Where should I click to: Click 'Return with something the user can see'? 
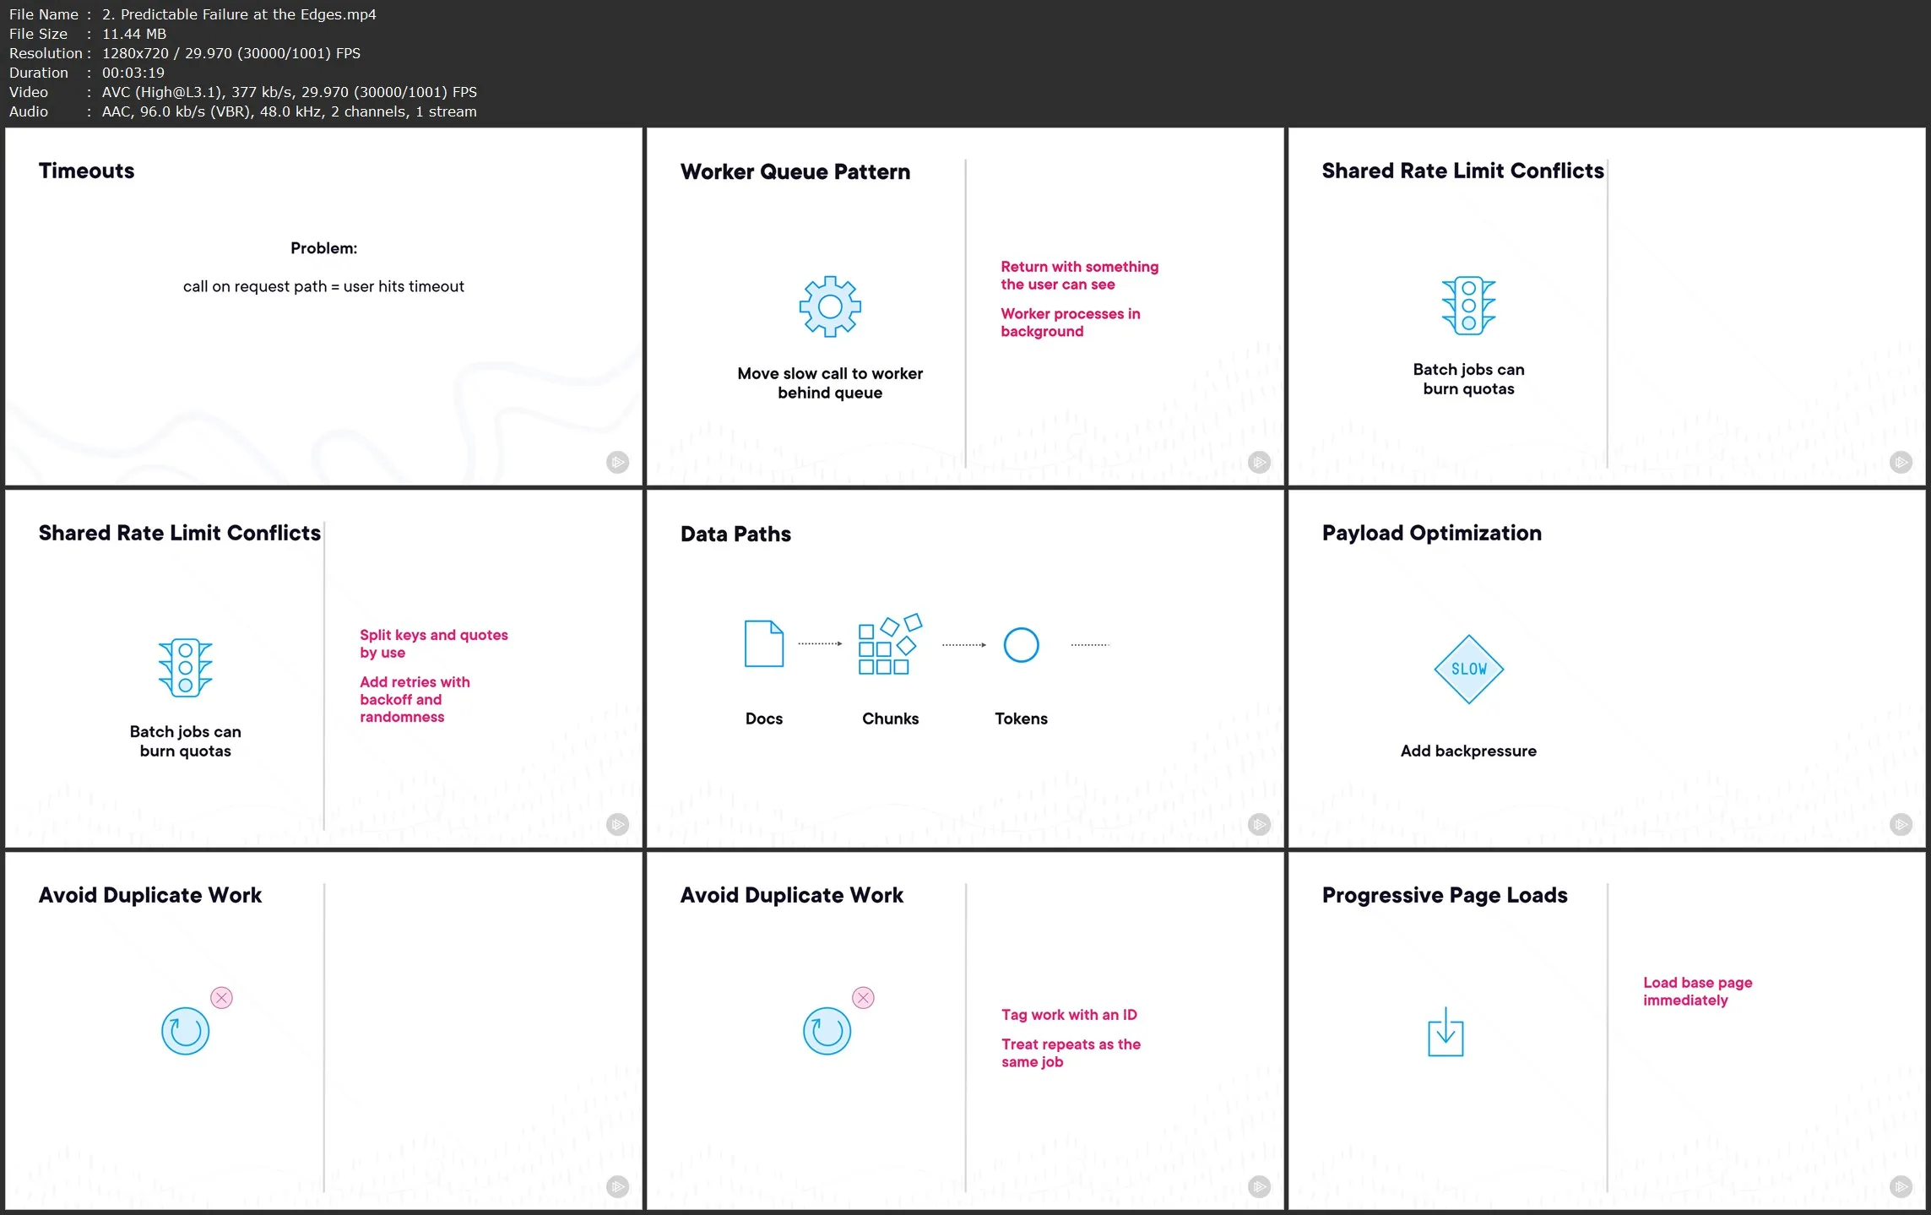(1079, 275)
